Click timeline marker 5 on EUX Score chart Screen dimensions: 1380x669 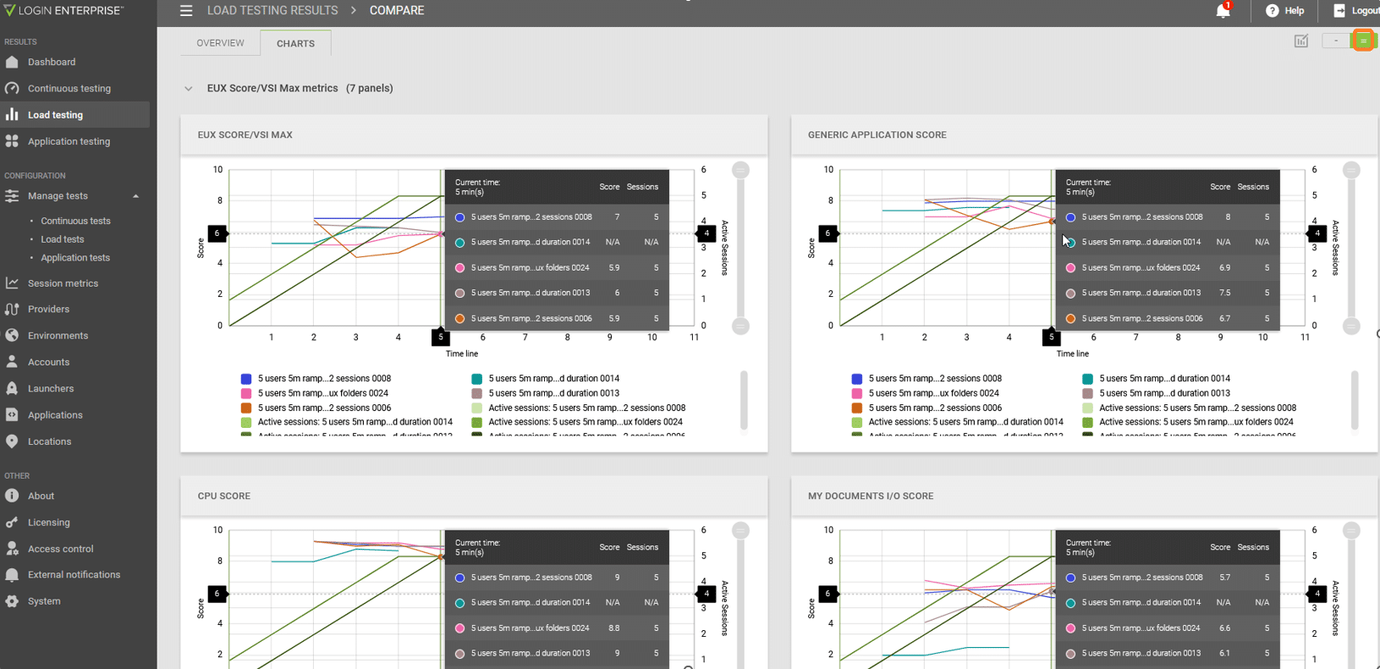[440, 337]
